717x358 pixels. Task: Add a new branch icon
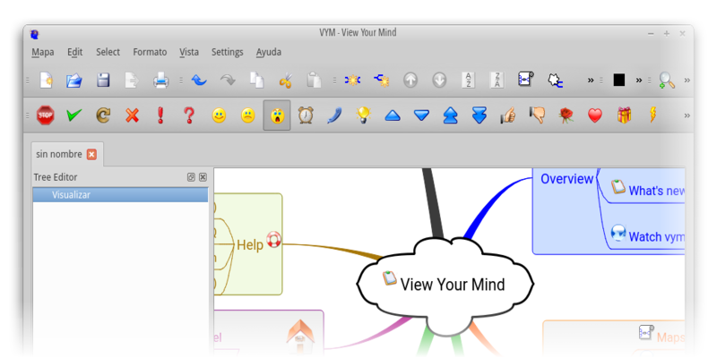381,81
